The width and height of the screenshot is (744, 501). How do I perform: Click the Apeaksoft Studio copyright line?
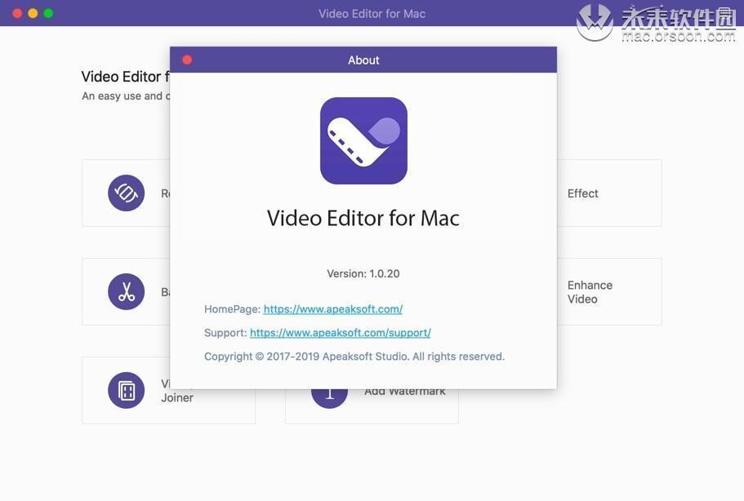[x=354, y=357]
